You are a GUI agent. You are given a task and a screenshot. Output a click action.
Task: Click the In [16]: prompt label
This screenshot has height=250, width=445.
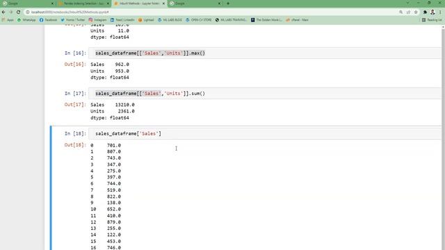click(75, 53)
